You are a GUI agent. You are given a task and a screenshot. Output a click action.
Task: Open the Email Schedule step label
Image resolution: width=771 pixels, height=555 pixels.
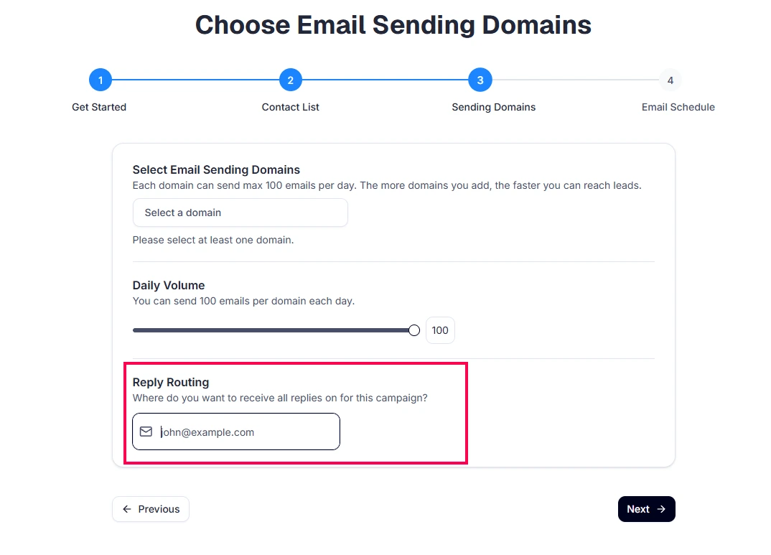click(x=678, y=107)
